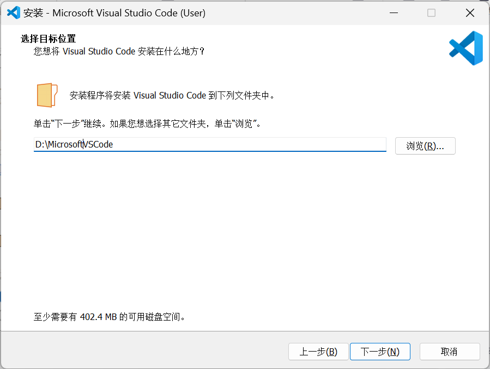Click the window title 安装 - Microsoft Visual Studio Code
Screen dimensions: 490x369
click(x=114, y=13)
